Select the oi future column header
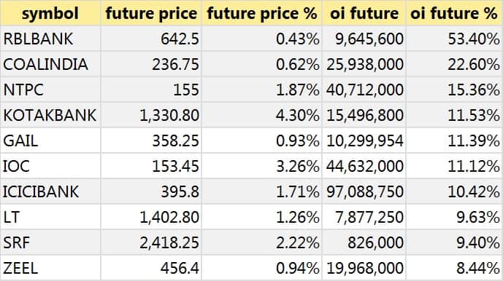 point(364,13)
